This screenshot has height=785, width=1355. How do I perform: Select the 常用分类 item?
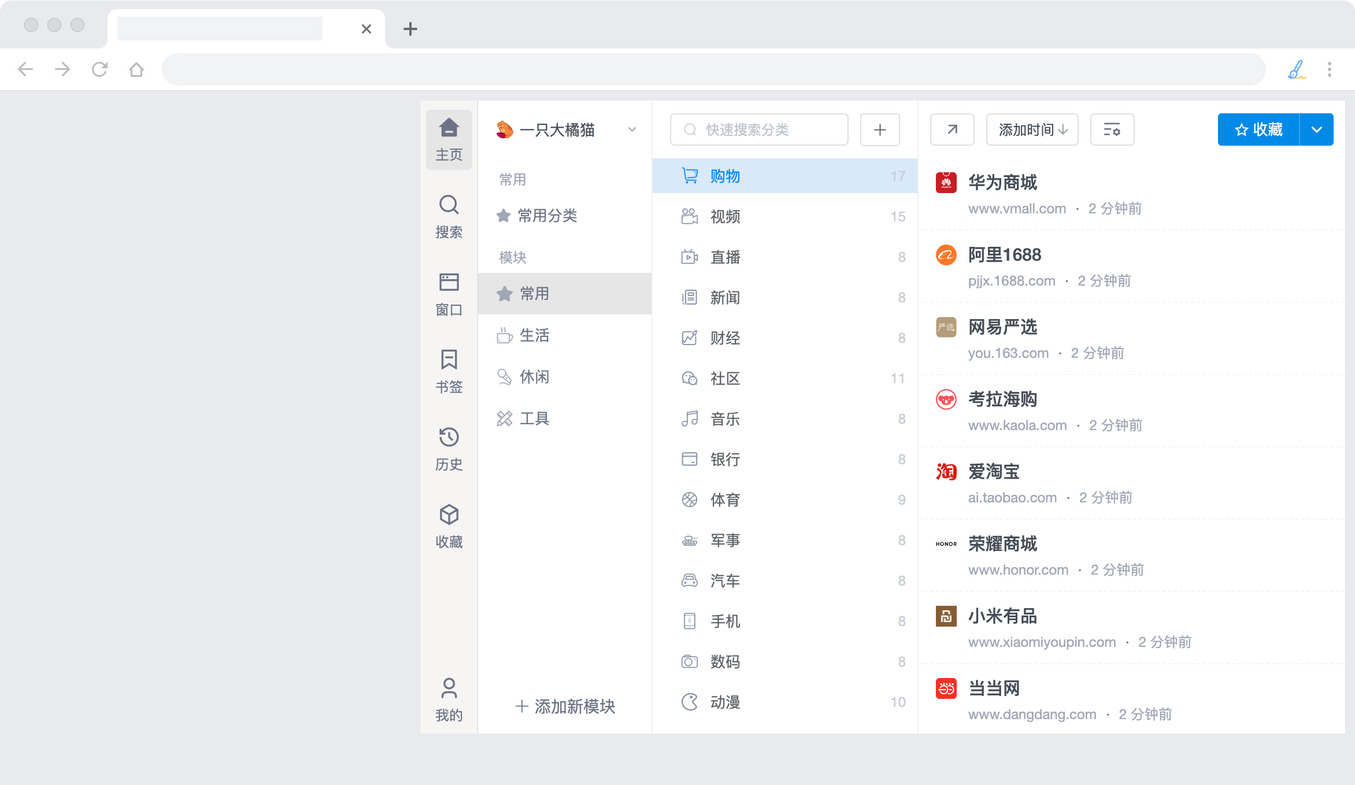tap(565, 216)
